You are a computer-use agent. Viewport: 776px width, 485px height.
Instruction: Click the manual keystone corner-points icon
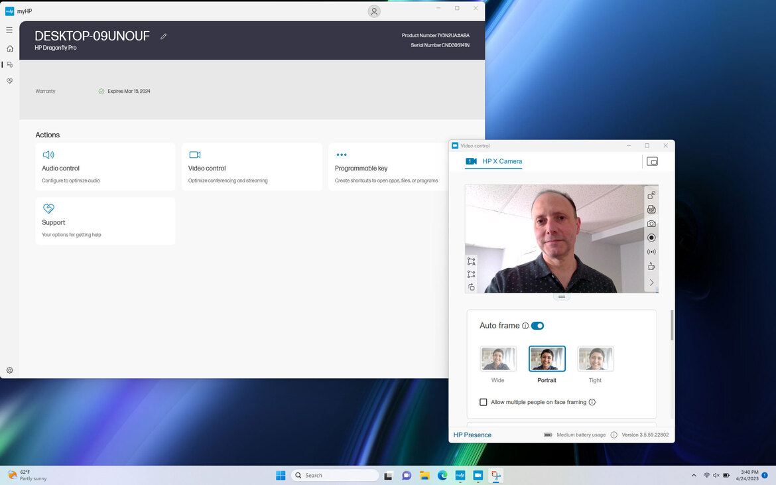pyautogui.click(x=471, y=274)
